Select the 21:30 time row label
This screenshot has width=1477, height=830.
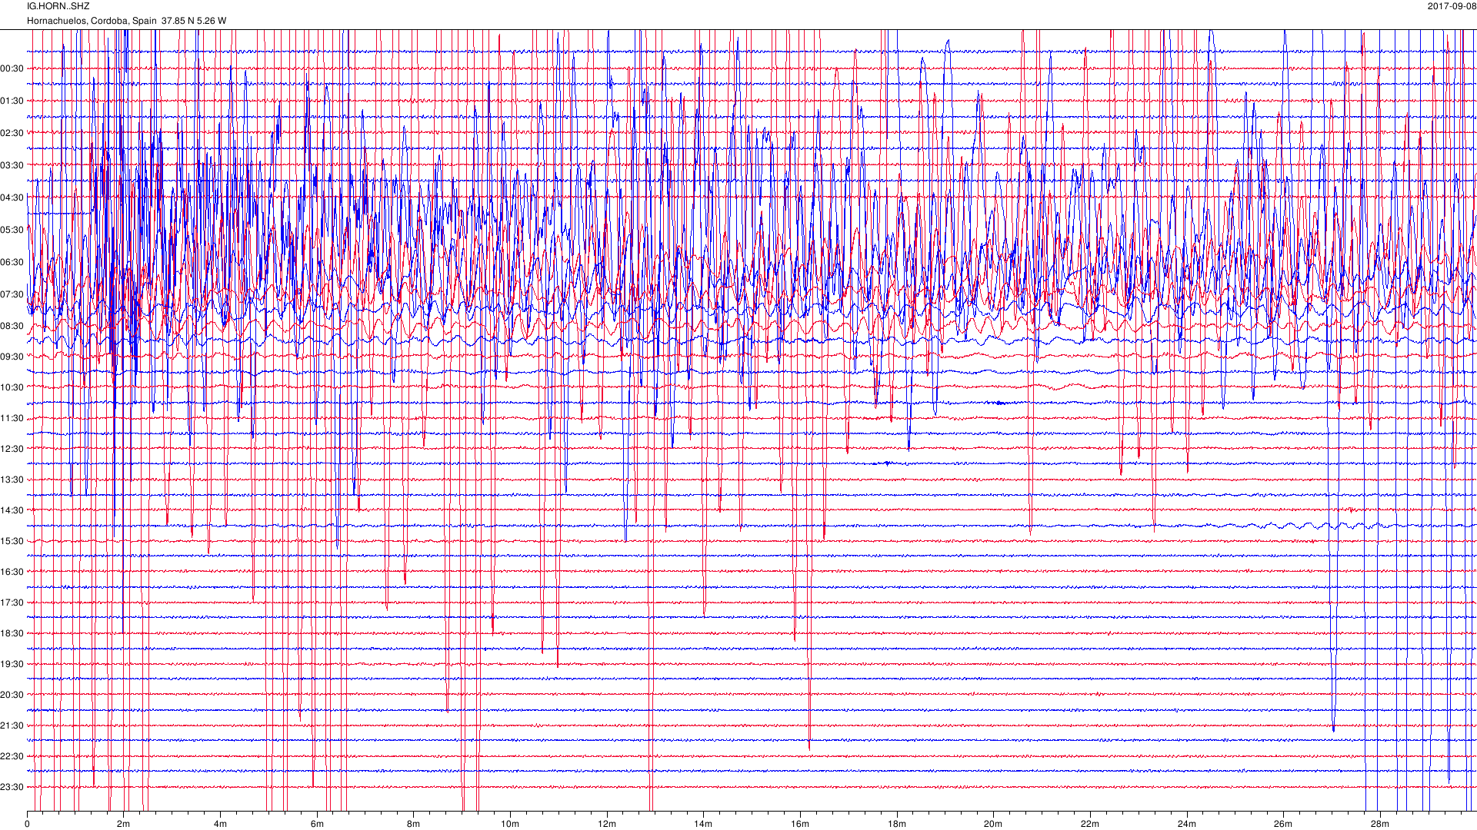(x=12, y=725)
